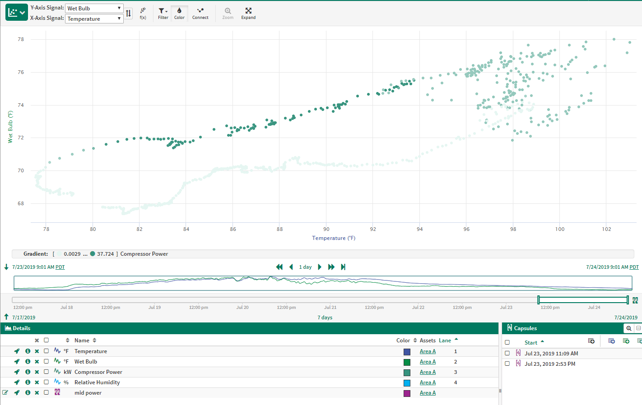
Task: Select the Jul 23 11:09 AM capsule checkbox
Action: tap(507, 354)
